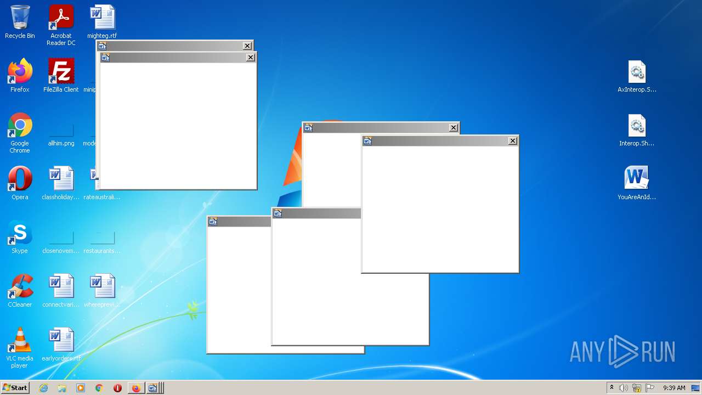Open the FileZilla Client shortcut
702x395 pixels.
click(61, 76)
